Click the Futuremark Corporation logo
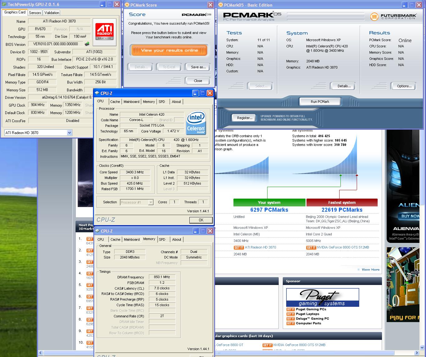Screen dimensions: 426x357 [x=393, y=17]
